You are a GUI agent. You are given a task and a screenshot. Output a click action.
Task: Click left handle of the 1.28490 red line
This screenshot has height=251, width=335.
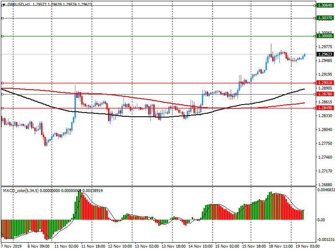click(3, 108)
